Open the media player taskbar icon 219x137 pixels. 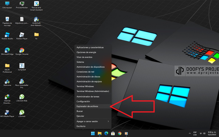click(x=126, y=134)
